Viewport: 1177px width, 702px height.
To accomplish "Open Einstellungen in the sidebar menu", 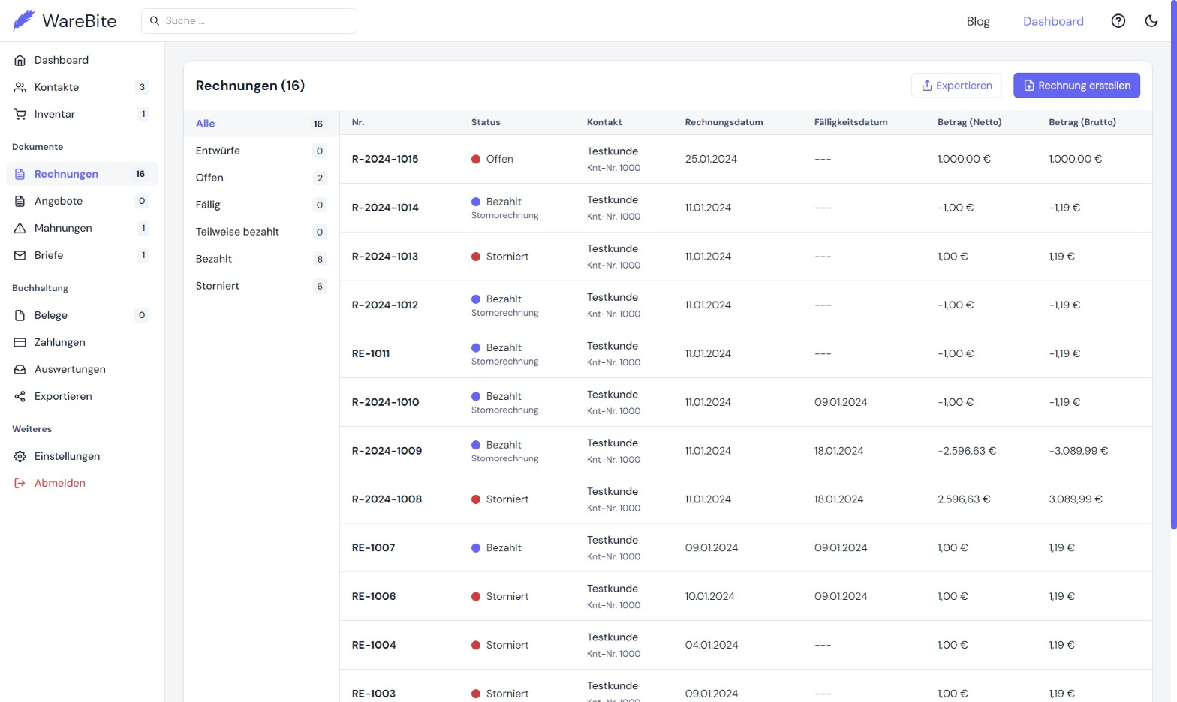I will pyautogui.click(x=82, y=456).
